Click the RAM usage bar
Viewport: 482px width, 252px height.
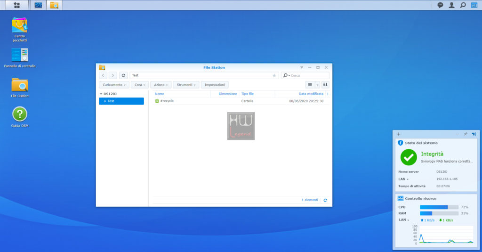click(439, 213)
